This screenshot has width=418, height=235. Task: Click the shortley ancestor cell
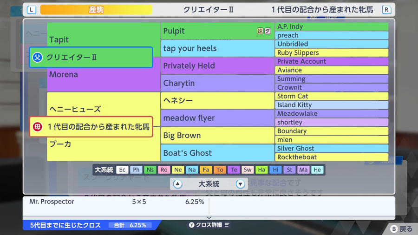point(332,122)
